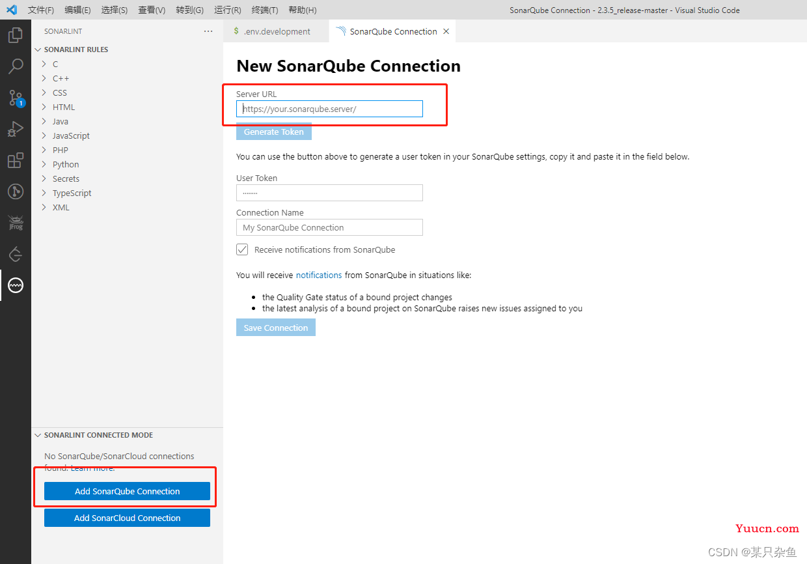Image resolution: width=807 pixels, height=564 pixels.
Task: Open the 转到(G) menu
Action: click(x=189, y=10)
